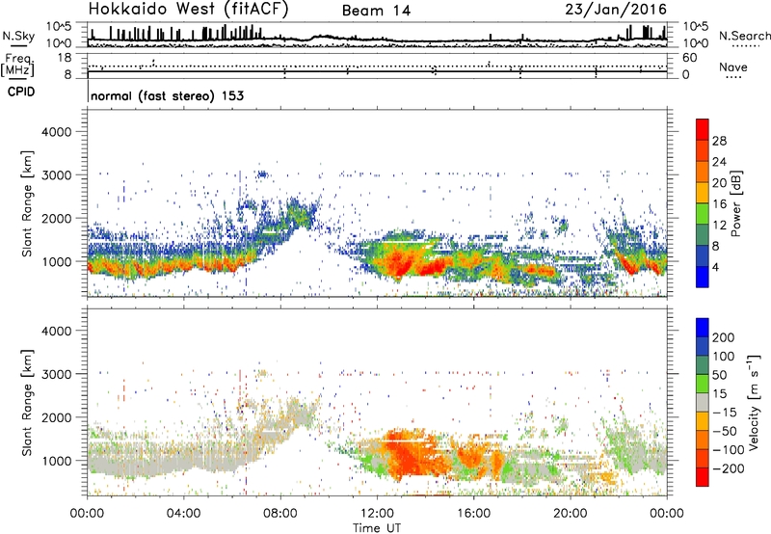Click inside the frequency and Nave strip plot
Viewport: 771px width, 534px height.
[x=377, y=66]
